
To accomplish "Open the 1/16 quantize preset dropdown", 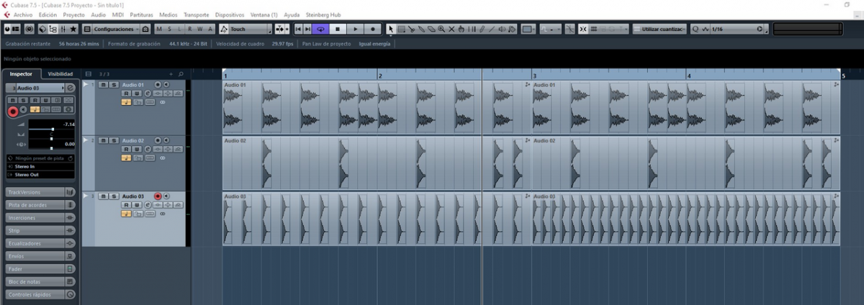I will [736, 29].
